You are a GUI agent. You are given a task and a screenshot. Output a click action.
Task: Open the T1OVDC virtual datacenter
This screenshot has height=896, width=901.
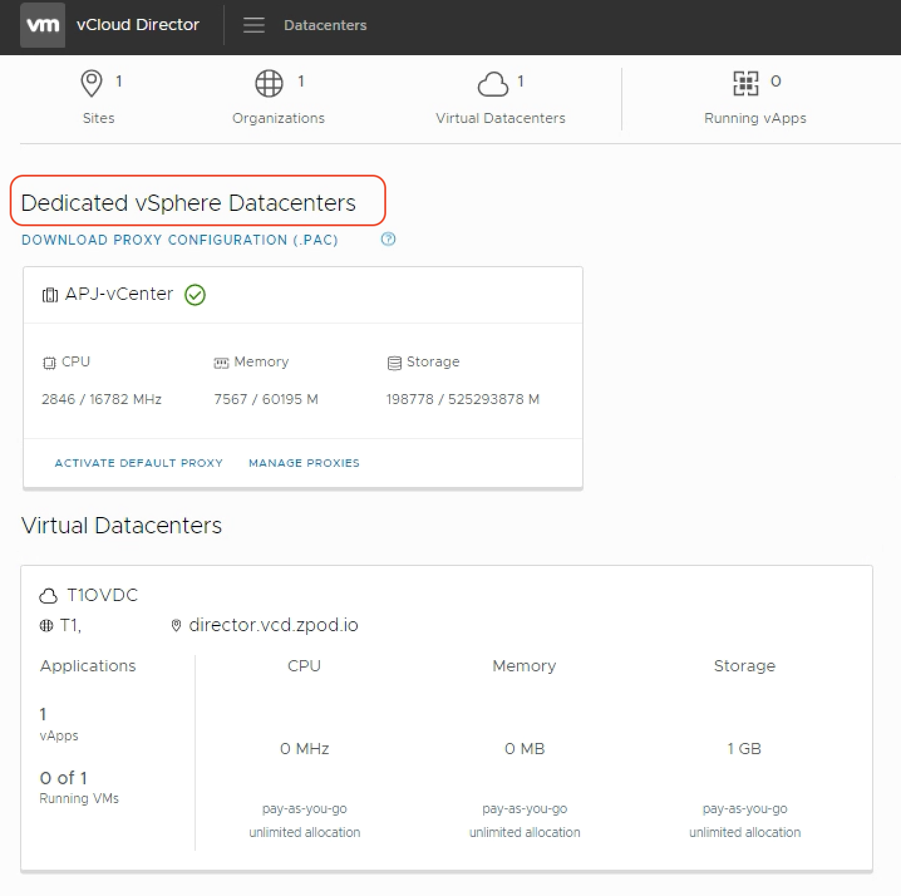pos(102,595)
